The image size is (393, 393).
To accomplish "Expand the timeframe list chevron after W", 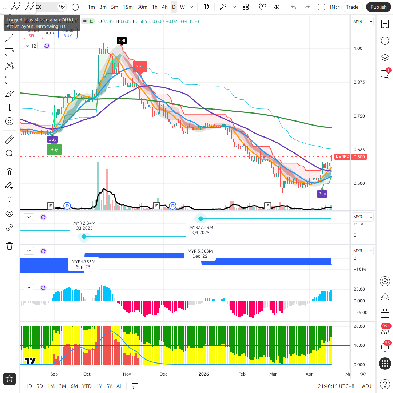I will (191, 7).
